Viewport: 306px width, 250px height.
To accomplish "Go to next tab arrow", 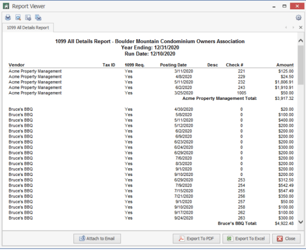I will [293, 27].
